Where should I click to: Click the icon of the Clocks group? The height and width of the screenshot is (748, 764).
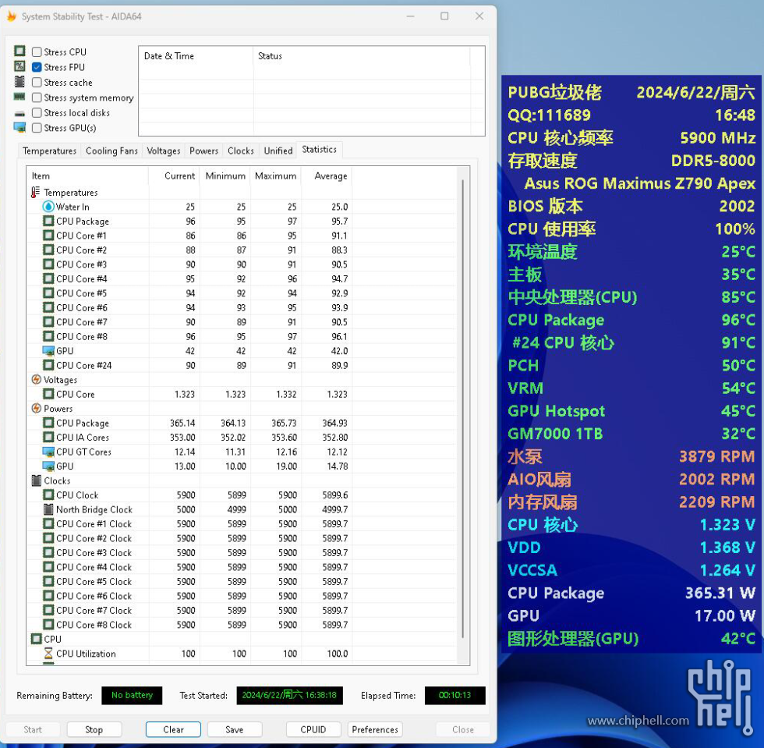tap(36, 480)
